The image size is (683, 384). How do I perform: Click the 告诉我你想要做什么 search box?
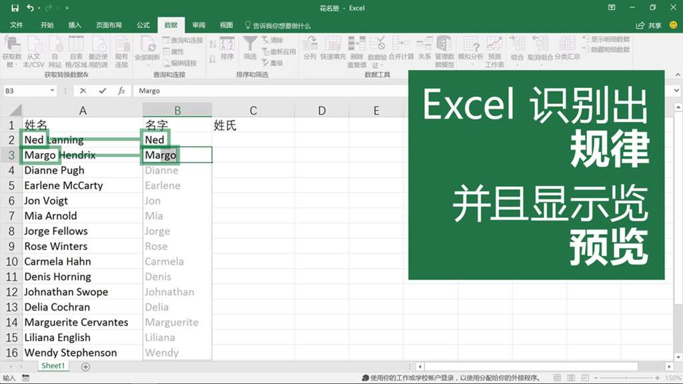coord(278,26)
